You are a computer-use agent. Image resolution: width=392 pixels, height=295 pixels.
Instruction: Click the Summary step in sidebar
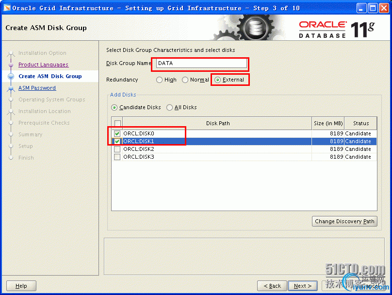pos(31,134)
